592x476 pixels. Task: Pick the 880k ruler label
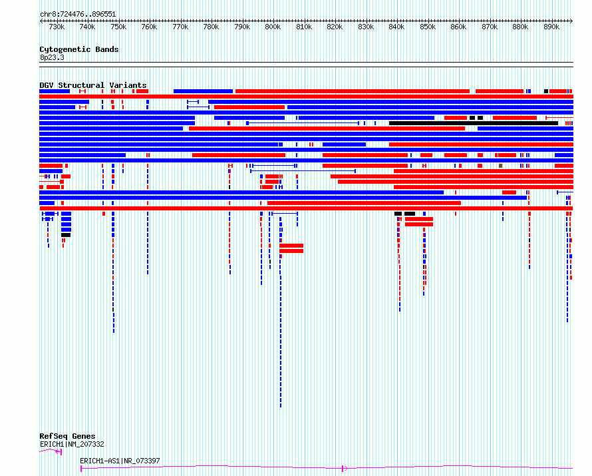pos(520,27)
